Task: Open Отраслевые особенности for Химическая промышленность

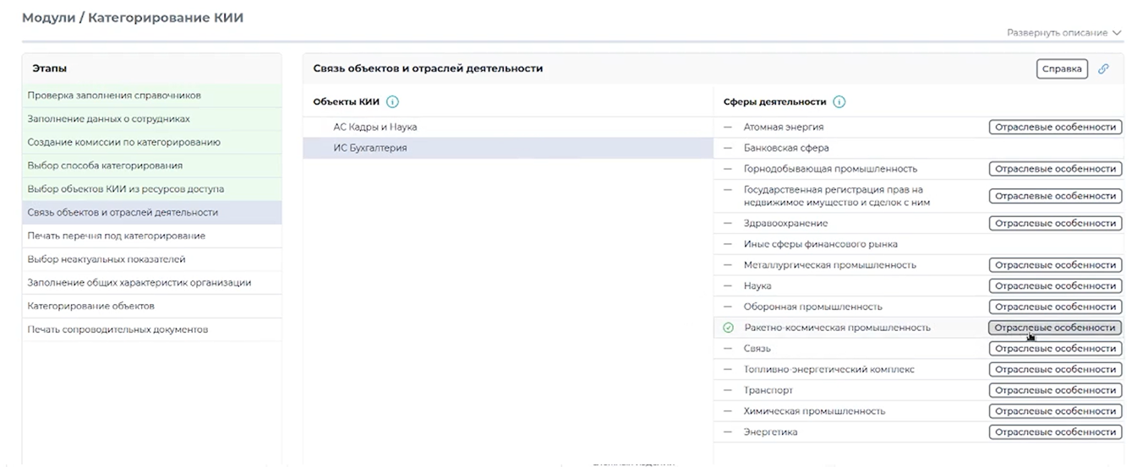Action: pos(1055,411)
